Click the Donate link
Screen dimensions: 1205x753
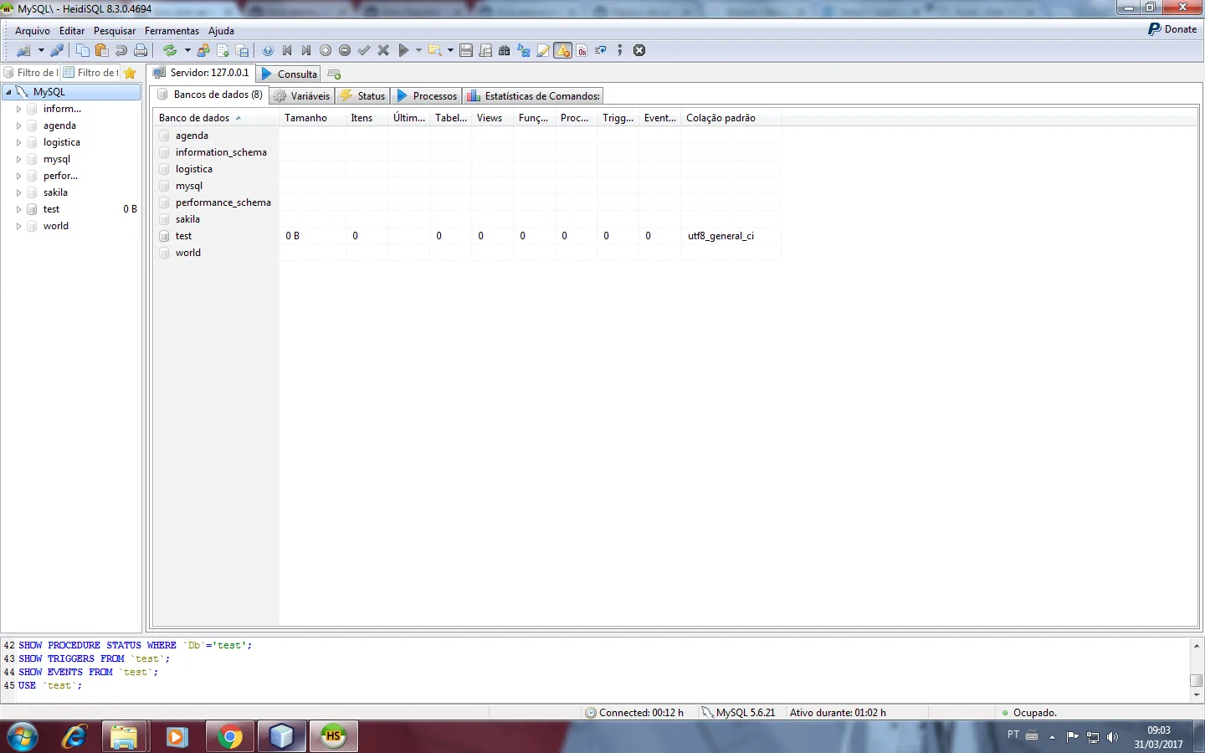(x=1172, y=29)
